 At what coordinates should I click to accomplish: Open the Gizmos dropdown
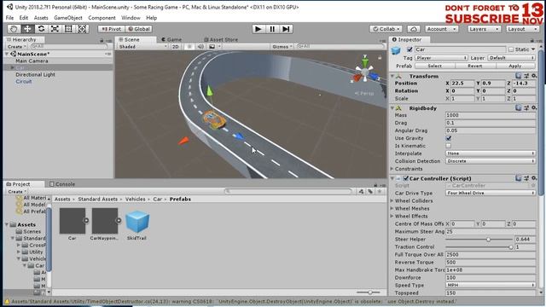(282, 46)
